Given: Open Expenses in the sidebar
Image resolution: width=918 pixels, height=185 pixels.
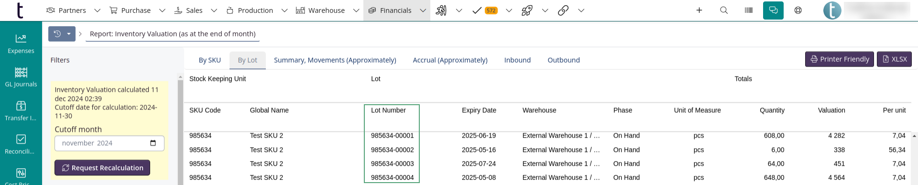Looking at the screenshot, I should click(x=21, y=44).
